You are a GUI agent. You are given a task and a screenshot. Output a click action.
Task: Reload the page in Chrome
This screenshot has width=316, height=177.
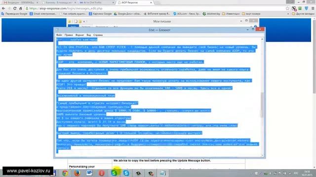(15, 8)
